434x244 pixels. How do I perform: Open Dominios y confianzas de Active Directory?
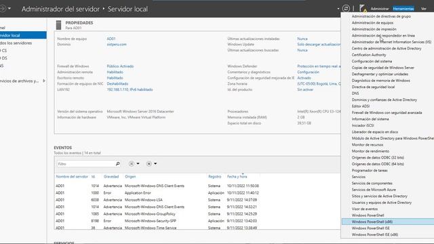tap(384, 100)
